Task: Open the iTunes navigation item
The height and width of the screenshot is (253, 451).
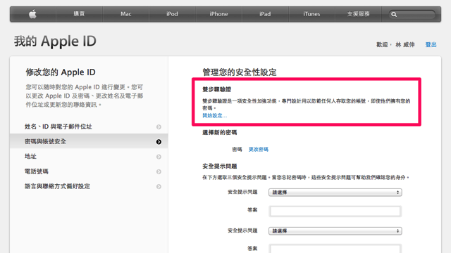Action: click(311, 14)
